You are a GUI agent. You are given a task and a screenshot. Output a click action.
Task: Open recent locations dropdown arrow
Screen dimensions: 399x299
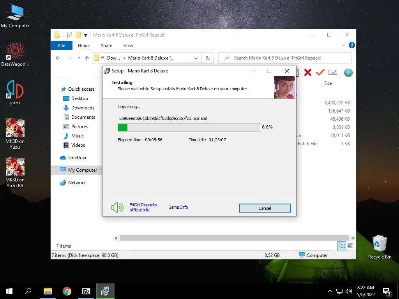click(79, 58)
